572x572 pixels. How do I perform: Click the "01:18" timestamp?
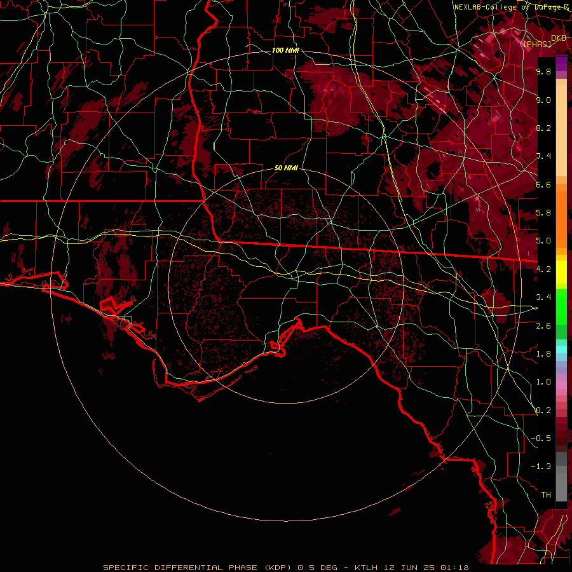click(x=454, y=568)
